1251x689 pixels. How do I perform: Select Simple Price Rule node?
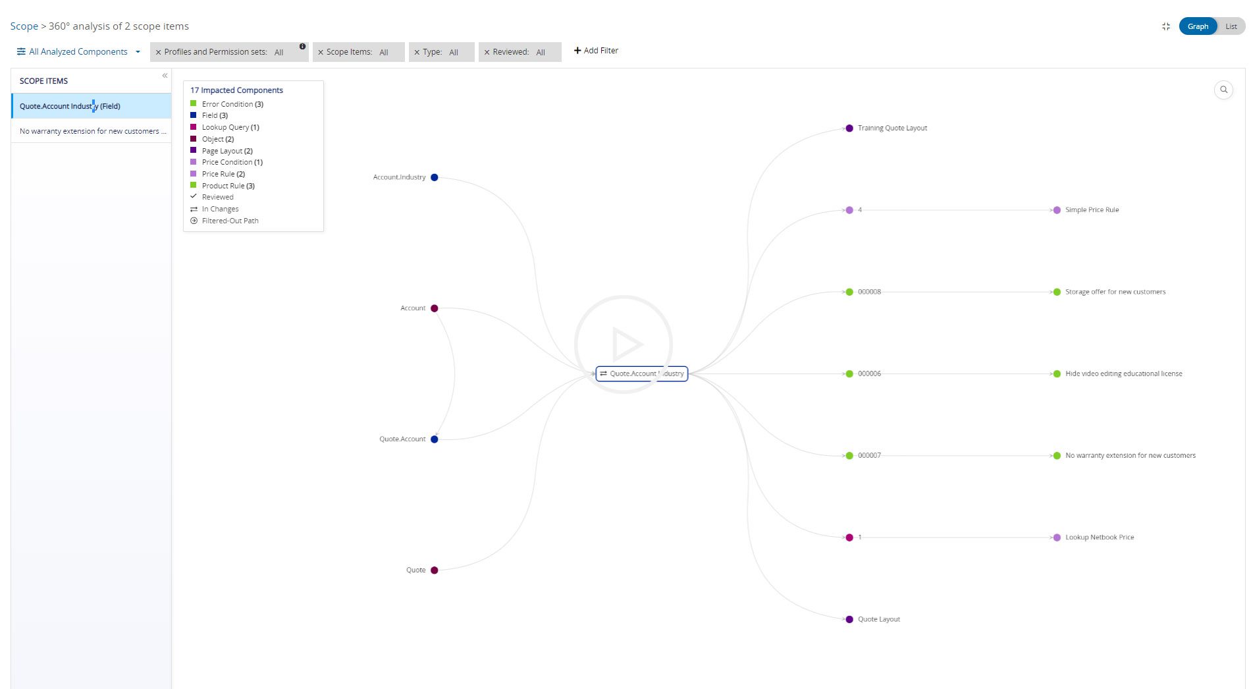tap(1057, 210)
